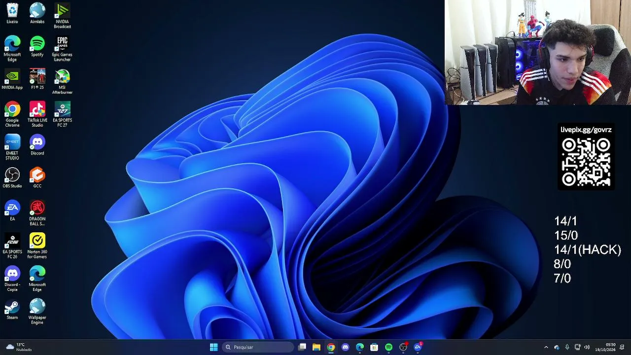
Task: Select the NVIDIA Broadcast desktop icon
Action: (62, 16)
